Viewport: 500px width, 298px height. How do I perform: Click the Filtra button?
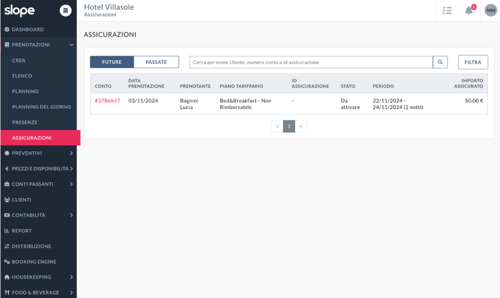[x=473, y=62]
